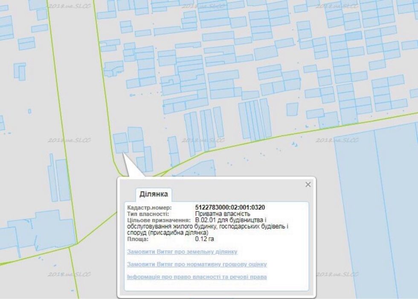418x299 pixels.
Task: Click the Кадастр.номер label
Action: pos(149,208)
